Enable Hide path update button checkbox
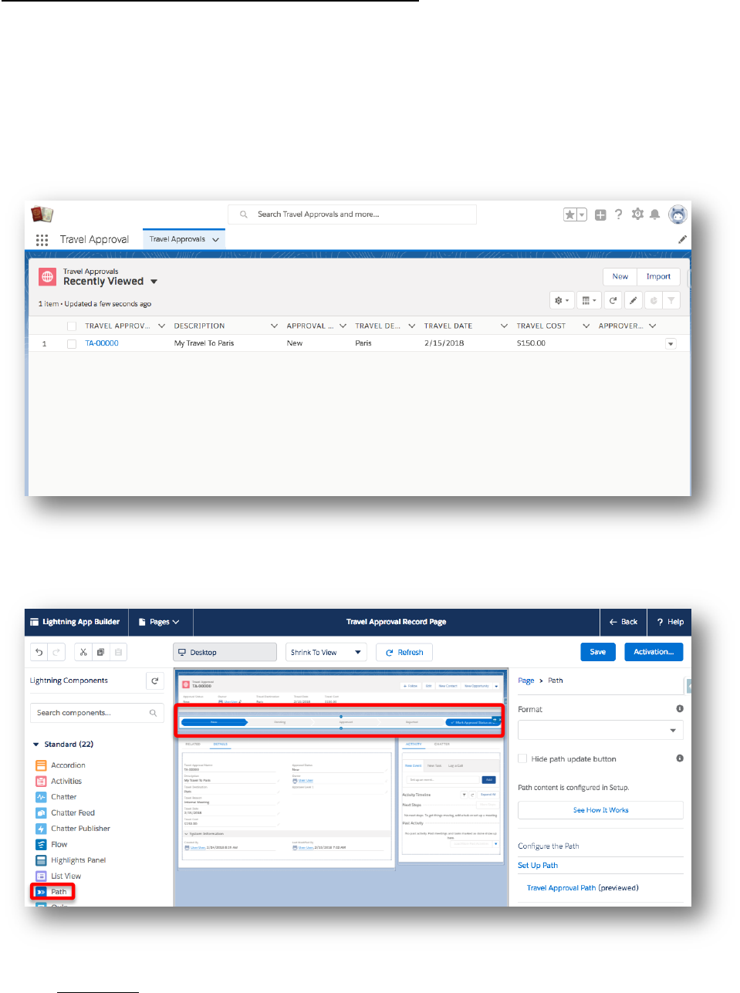Screen dimensions: 740x993 [522, 758]
